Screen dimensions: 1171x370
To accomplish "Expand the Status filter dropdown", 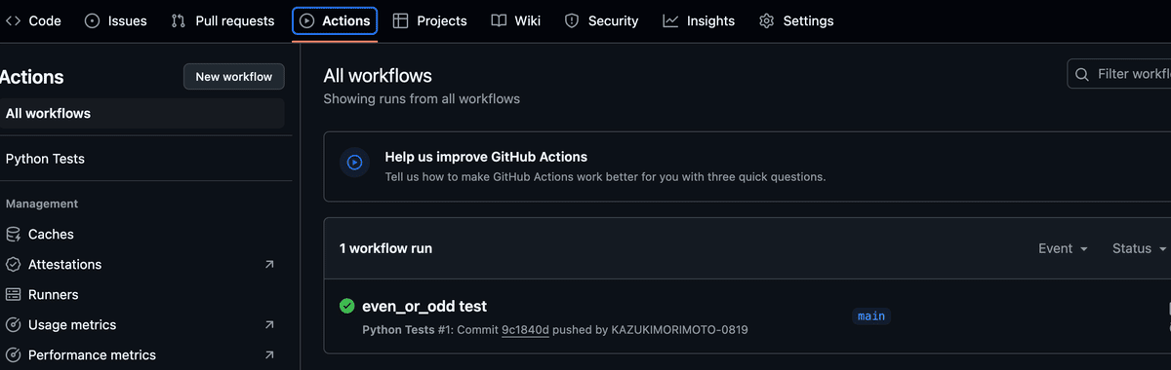I will point(1140,248).
